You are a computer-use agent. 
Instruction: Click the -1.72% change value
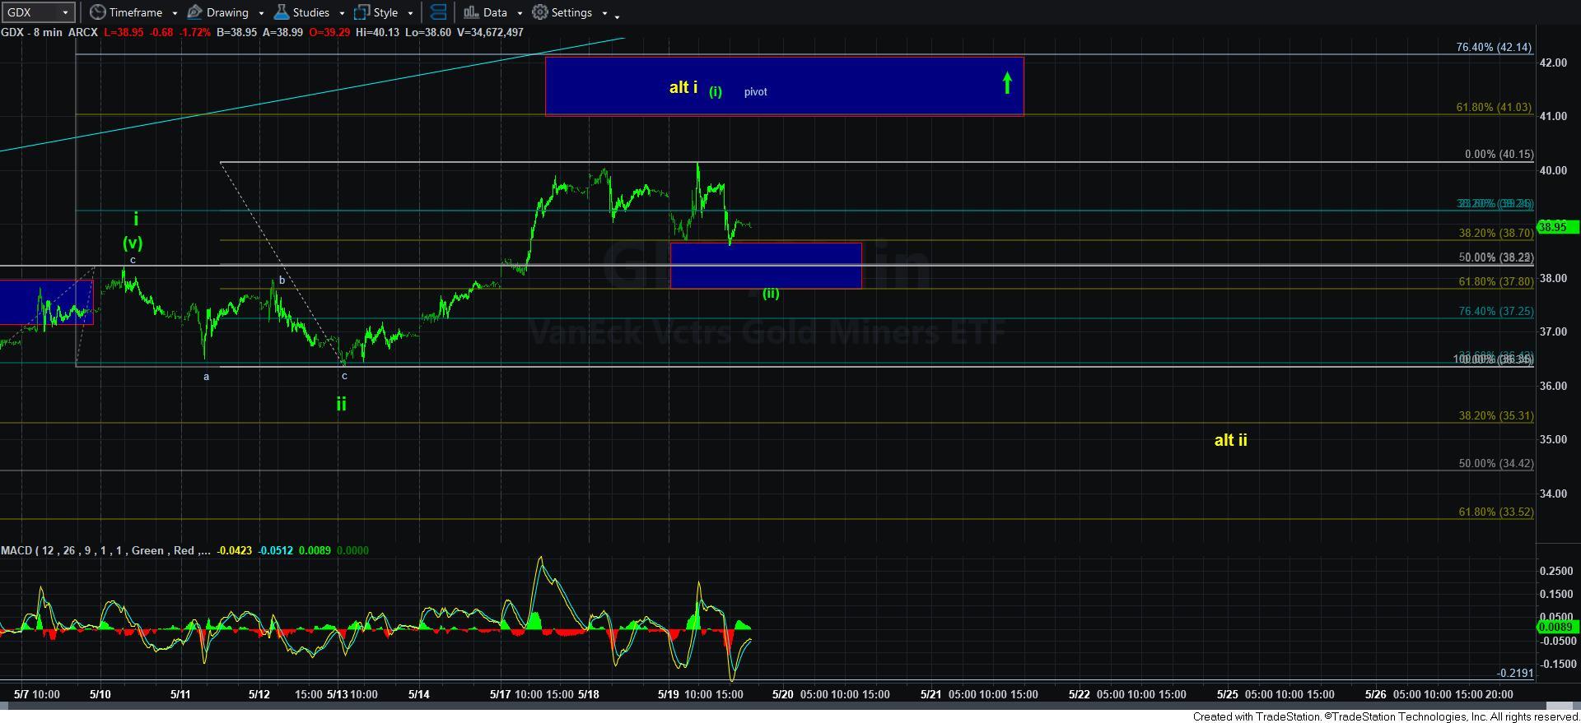coord(194,32)
